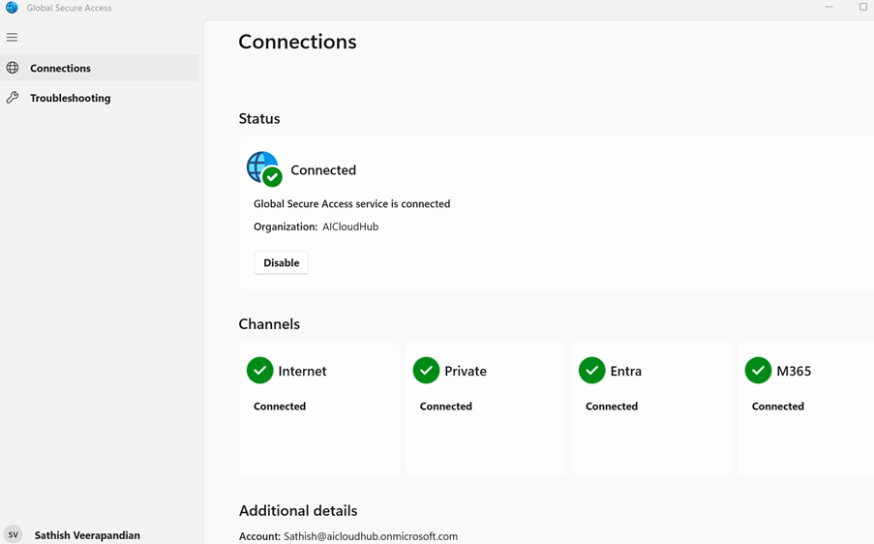Click the Internet channel green checkmark
This screenshot has height=544, width=874.
(259, 371)
